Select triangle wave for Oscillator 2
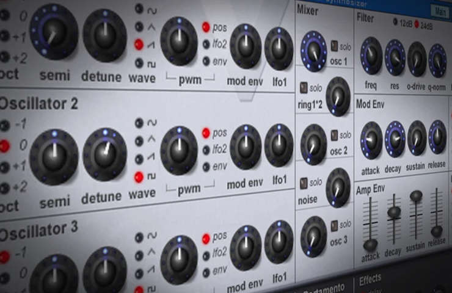Viewport: 452px width, 293px height. 139,141
